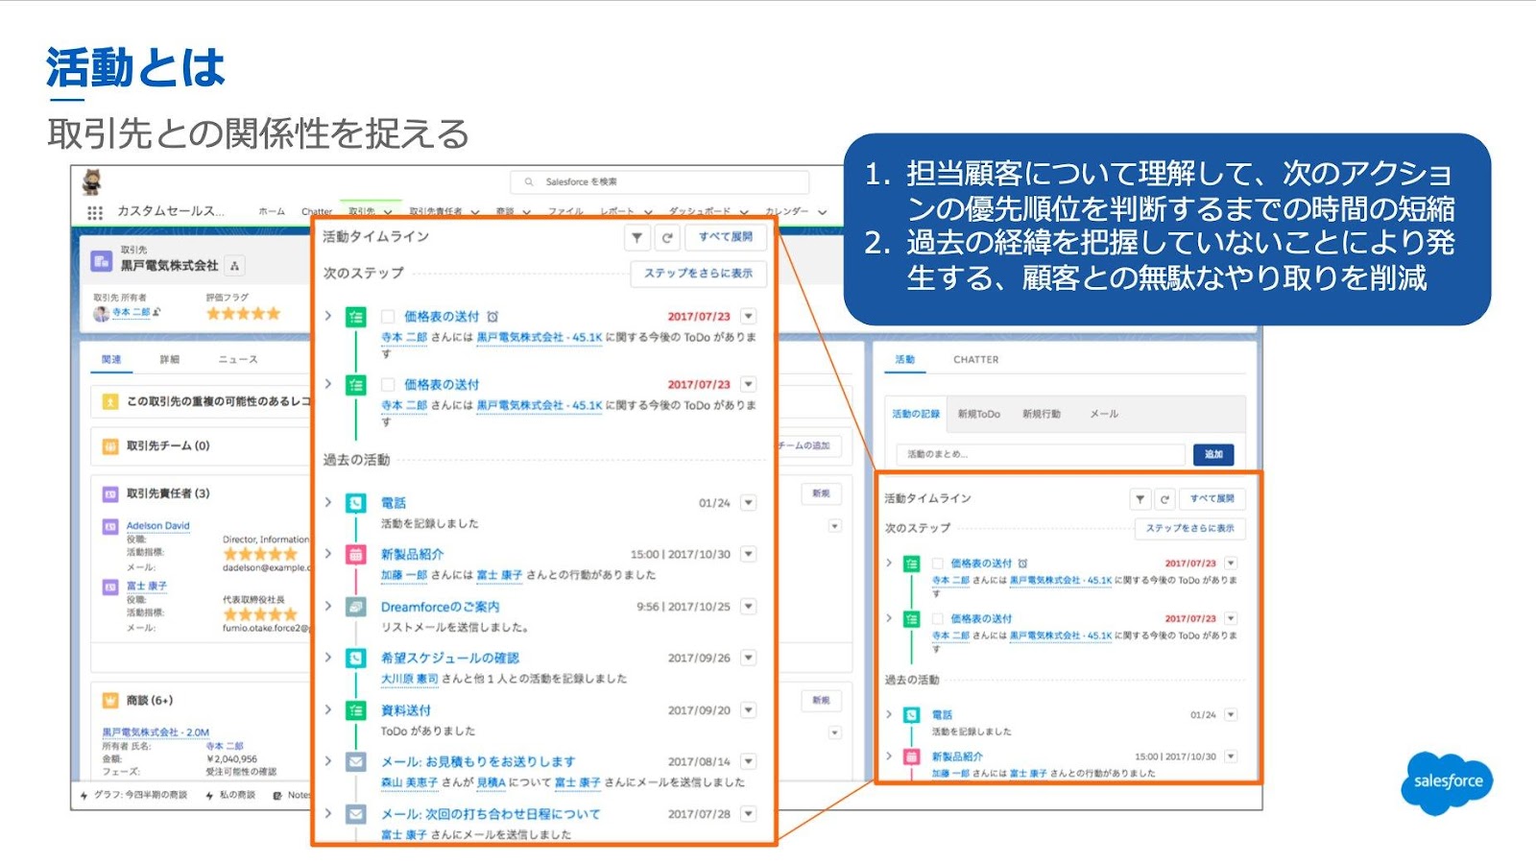
Task: Select the 新規ToDo composer tab
Action: [x=978, y=414]
